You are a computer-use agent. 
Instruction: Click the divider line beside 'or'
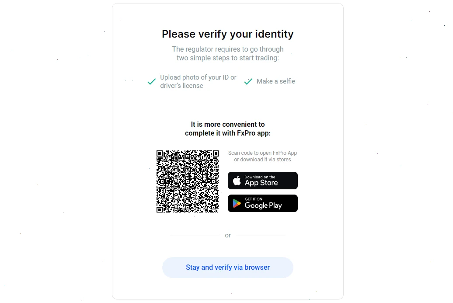194,235
